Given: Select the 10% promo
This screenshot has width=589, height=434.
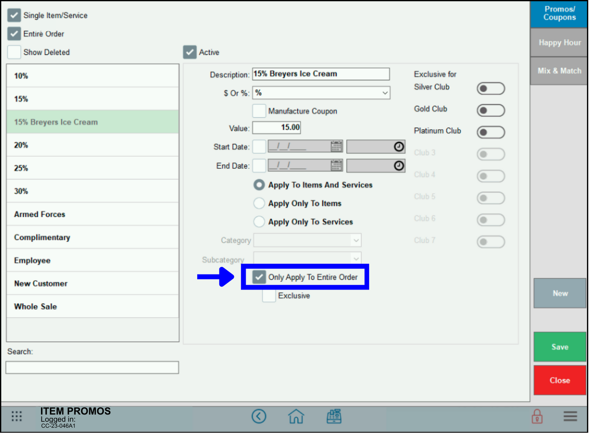Looking at the screenshot, I should [x=92, y=76].
